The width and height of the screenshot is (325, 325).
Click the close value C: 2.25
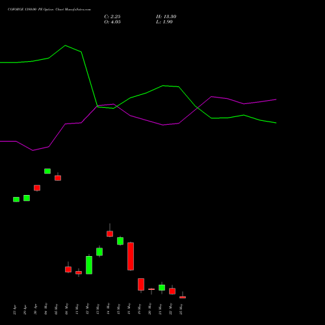point(112,17)
